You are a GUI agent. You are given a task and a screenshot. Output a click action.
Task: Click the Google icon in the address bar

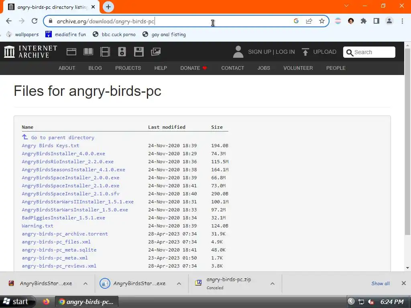(296, 21)
